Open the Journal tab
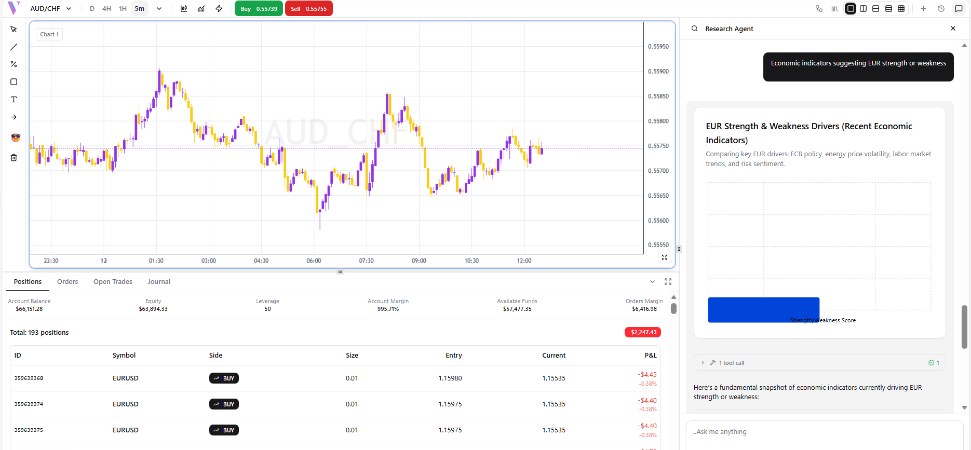Screen dimensions: 971x450 tap(159, 282)
